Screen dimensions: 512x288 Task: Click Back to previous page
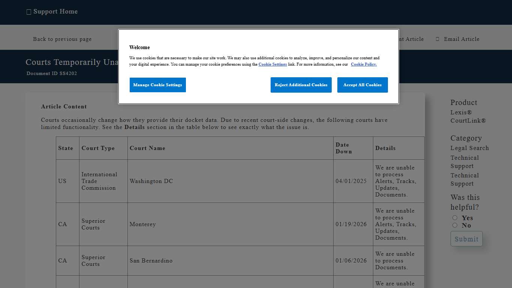[x=62, y=39]
